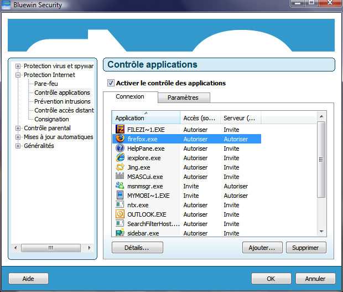
Task: Click the Firefox icon in the list
Action: [x=120, y=139]
